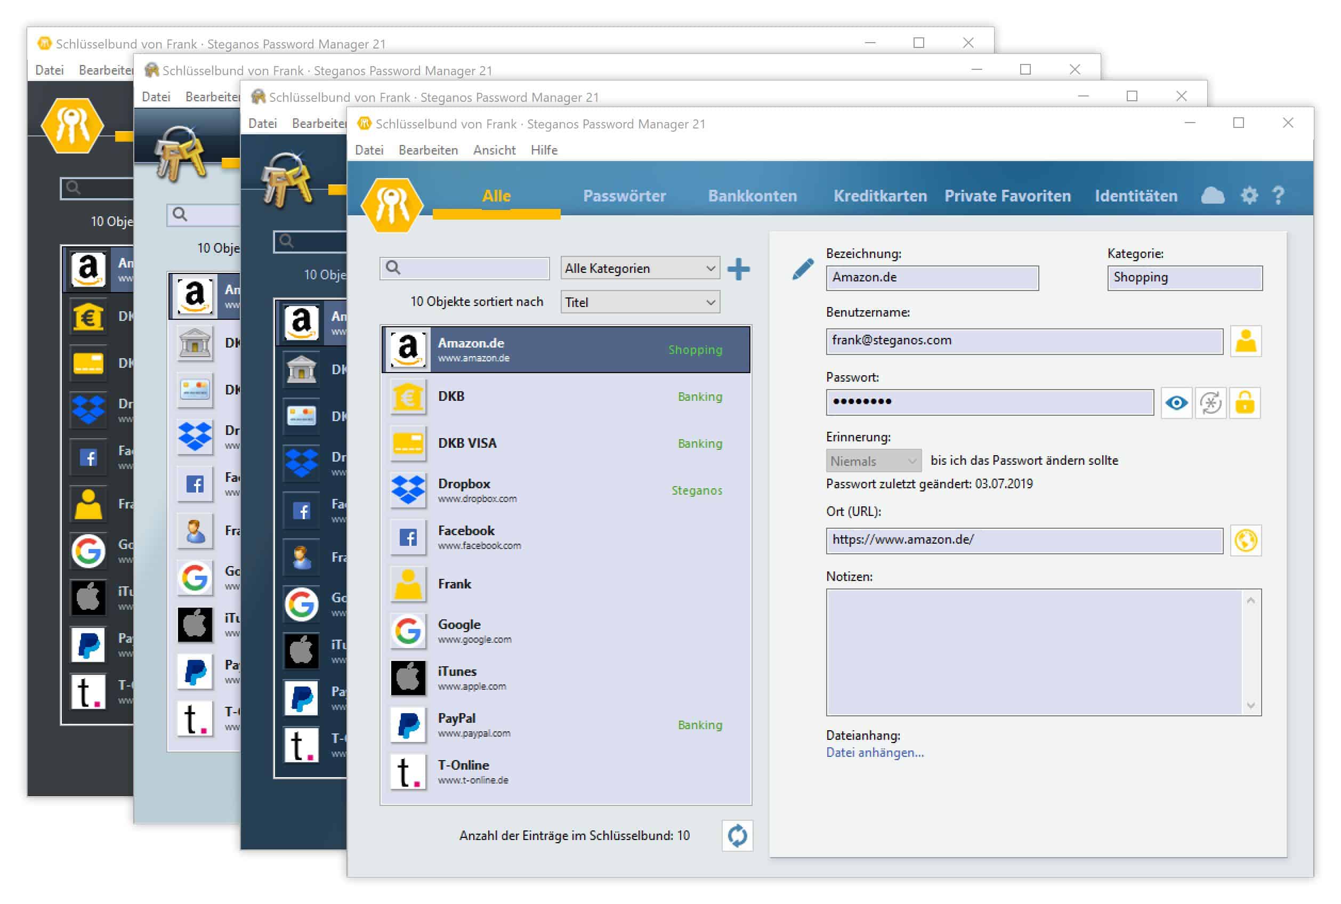Open cloud settings icon in header

coord(1213,196)
